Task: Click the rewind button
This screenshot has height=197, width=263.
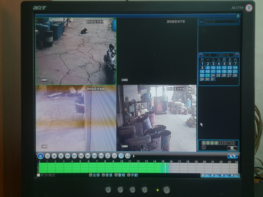Action: [68, 156]
